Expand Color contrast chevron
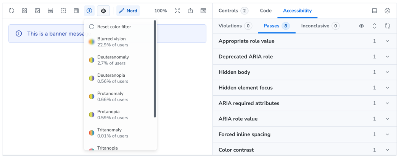Screen dimensions: 399x158 pos(387,150)
